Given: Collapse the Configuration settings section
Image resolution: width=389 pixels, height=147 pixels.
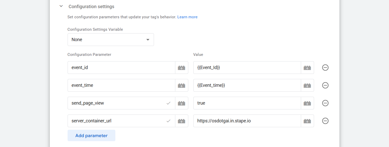Looking at the screenshot, I should 61,6.
